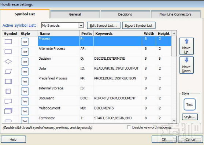Open the General tab
Image resolution: width=204 pixels, height=145 pixels.
click(x=75, y=14)
